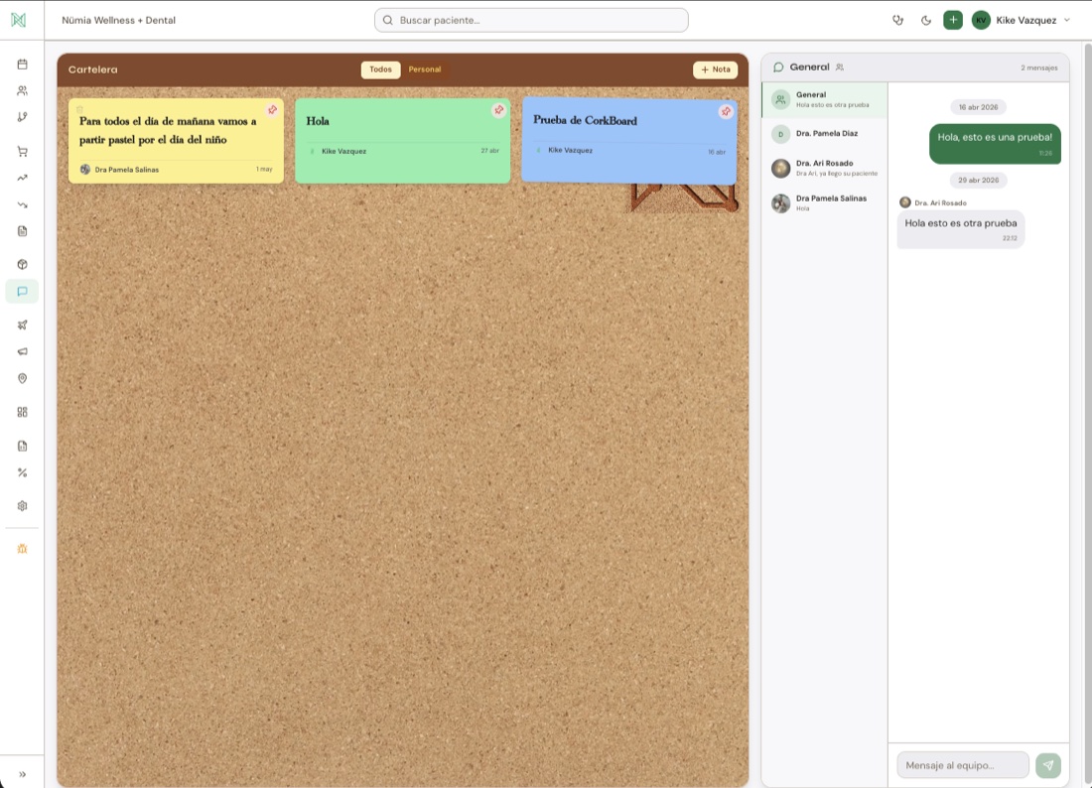Open the shopping cart sidebar icon

click(22, 151)
